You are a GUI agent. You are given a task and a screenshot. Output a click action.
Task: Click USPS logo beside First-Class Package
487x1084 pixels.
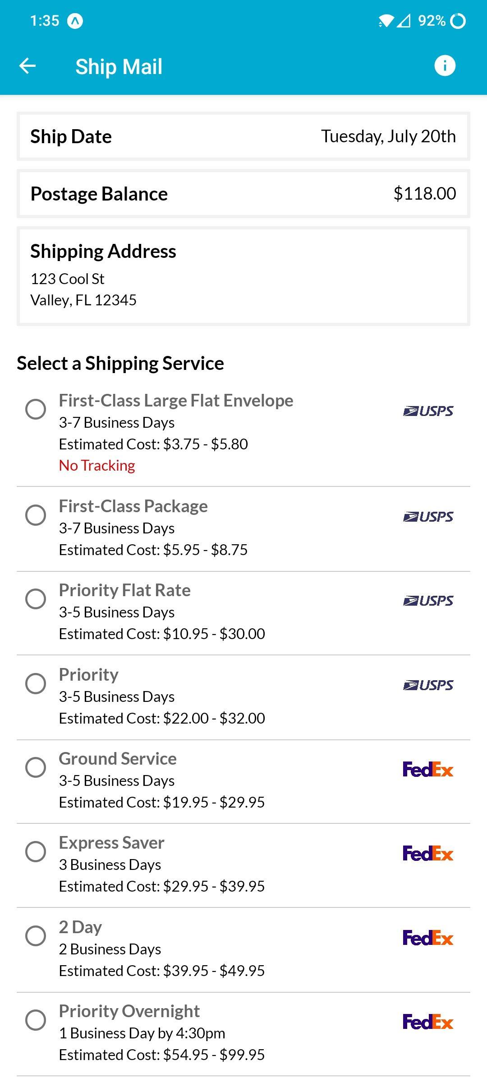pyautogui.click(x=428, y=517)
